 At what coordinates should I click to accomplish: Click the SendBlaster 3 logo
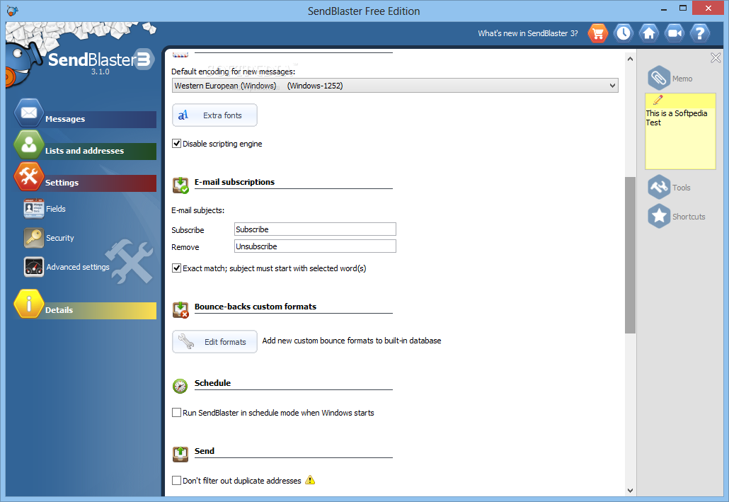click(x=100, y=59)
